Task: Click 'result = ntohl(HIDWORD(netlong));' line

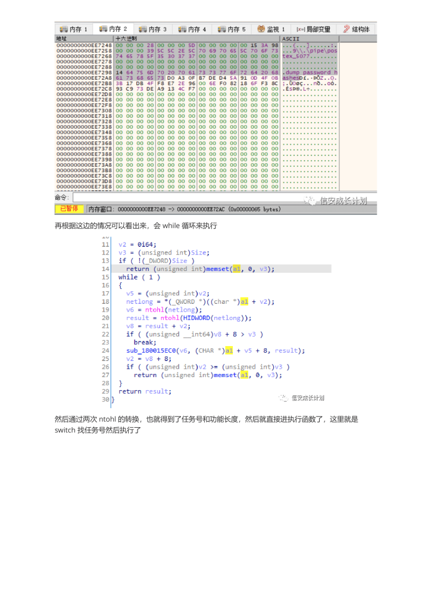Action: point(189,318)
